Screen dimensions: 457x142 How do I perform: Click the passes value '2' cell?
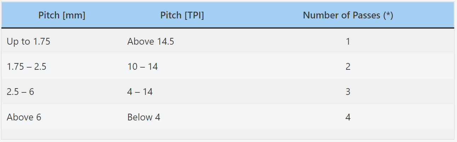(348, 67)
